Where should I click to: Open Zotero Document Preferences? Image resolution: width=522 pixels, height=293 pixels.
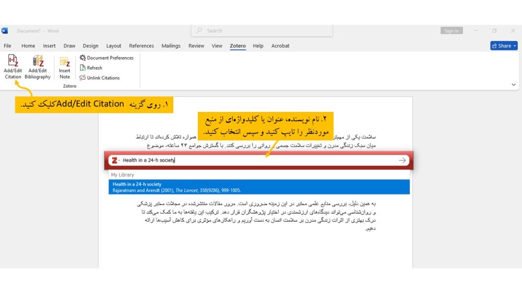pyautogui.click(x=107, y=57)
